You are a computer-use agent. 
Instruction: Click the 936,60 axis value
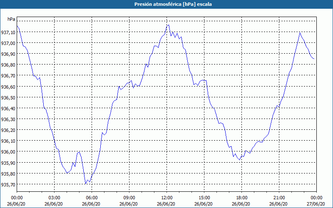8,87
